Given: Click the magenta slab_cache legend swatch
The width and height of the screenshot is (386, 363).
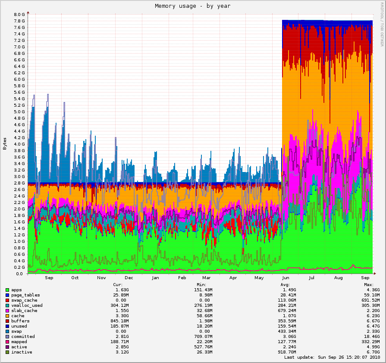Looking at the screenshot, I should (x=7, y=311).
